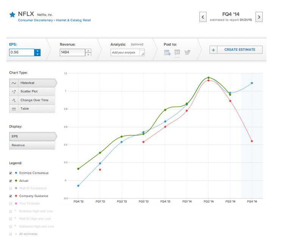Select the Change Over Time chart type
This screenshot has width=294, height=247.
(32, 100)
